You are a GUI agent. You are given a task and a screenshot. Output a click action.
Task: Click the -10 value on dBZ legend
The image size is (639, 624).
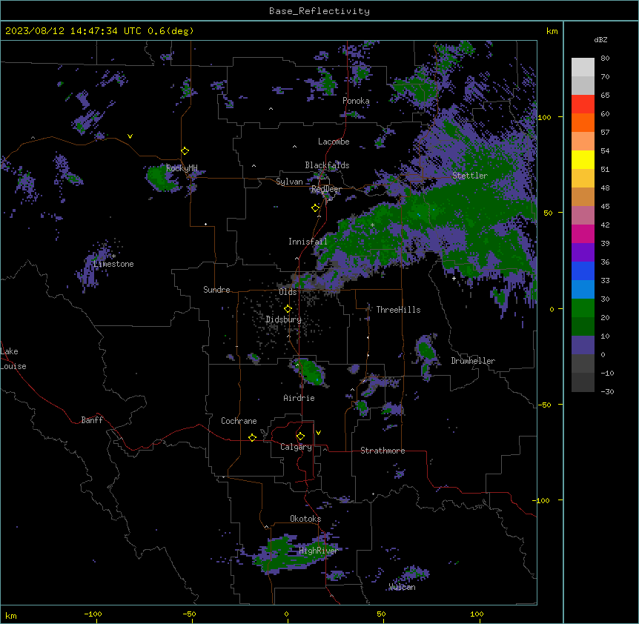[607, 373]
